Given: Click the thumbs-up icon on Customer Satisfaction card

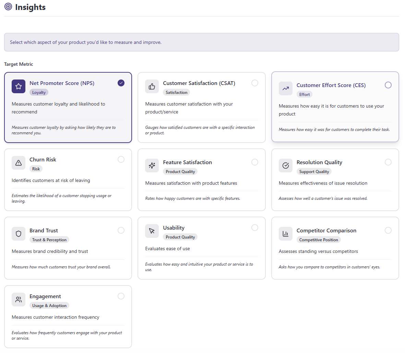Looking at the screenshot, I should click(x=152, y=86).
